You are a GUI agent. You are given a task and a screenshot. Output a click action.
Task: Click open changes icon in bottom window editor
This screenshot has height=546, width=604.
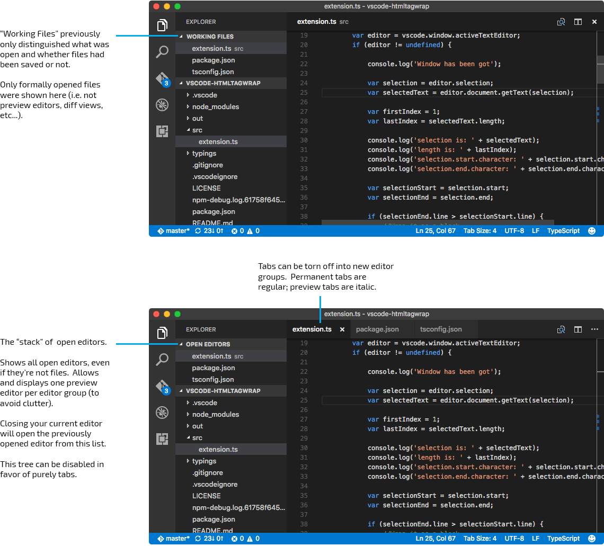[561, 329]
